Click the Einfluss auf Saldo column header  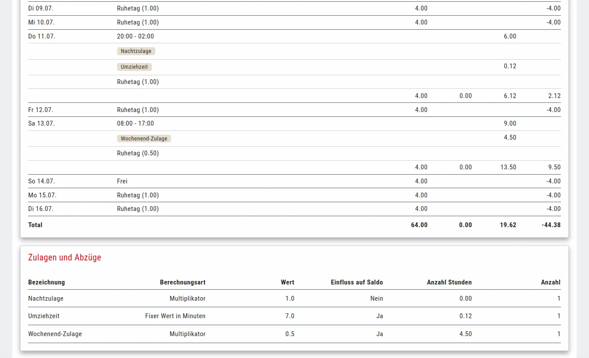[x=357, y=282]
